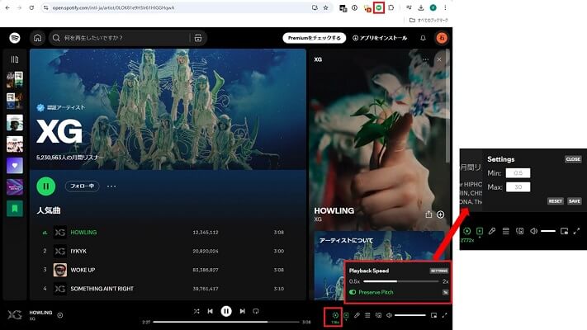The width and height of the screenshot is (587, 330).
Task: Adjust the Playback Speed slider track
Action: 401,281
